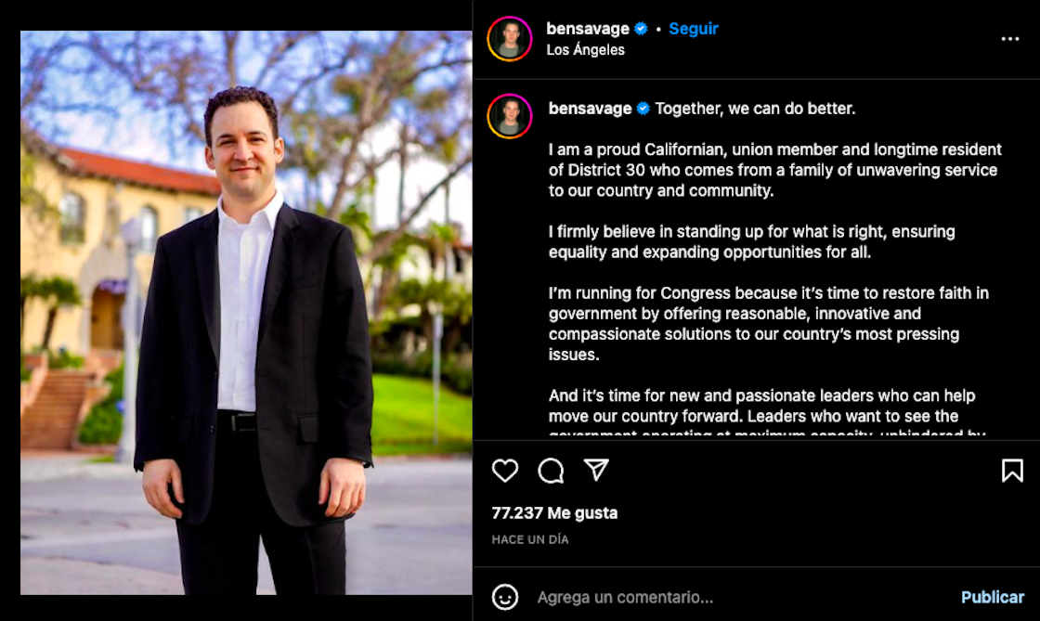Click the verified badge in header
Viewport: 1040px width, 621px height.
[x=641, y=29]
